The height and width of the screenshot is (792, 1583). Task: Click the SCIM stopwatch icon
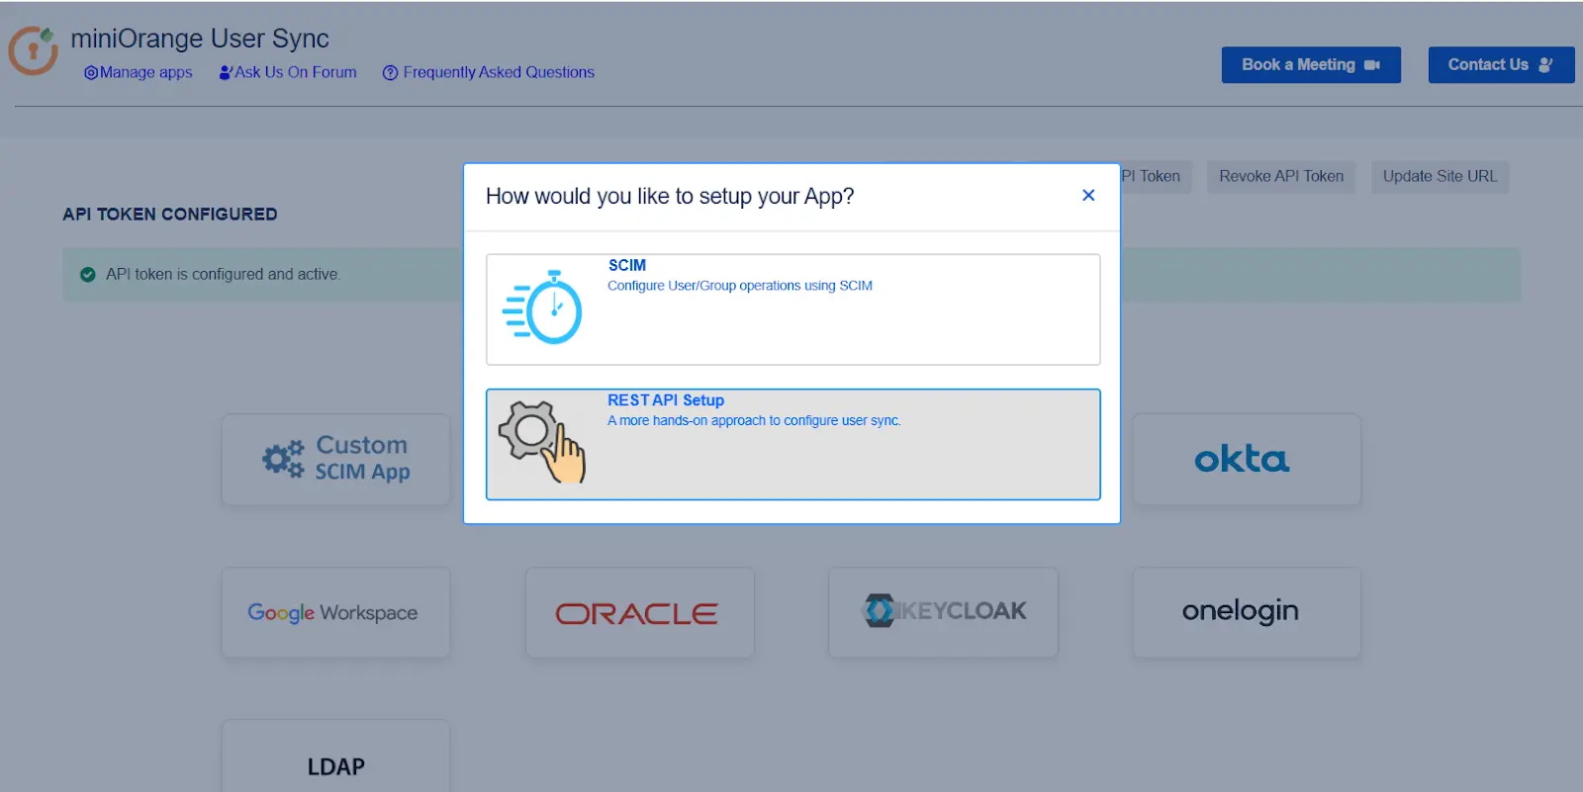point(543,308)
